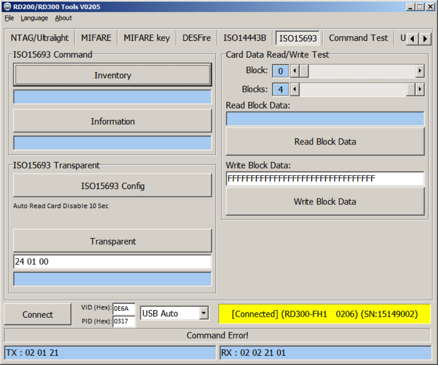Click the Block value box showing 0
Screen dimensions: 438x365
[x=281, y=71]
